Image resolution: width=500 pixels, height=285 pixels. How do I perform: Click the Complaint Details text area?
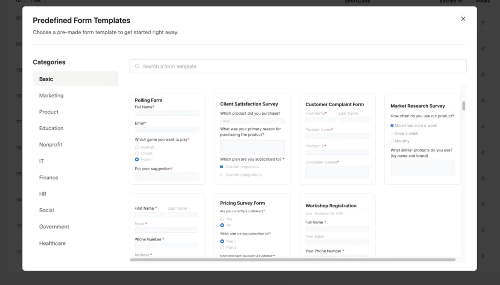[337, 172]
